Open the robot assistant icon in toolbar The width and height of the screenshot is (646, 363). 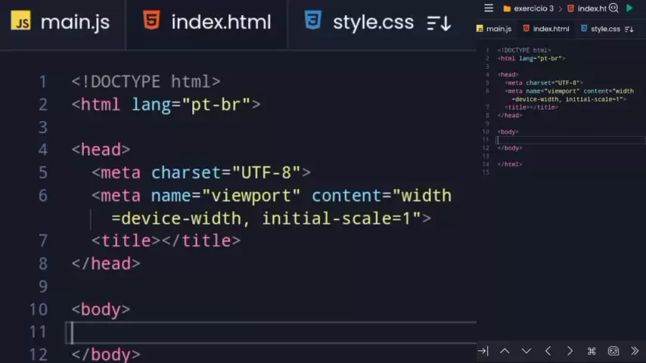click(613, 351)
